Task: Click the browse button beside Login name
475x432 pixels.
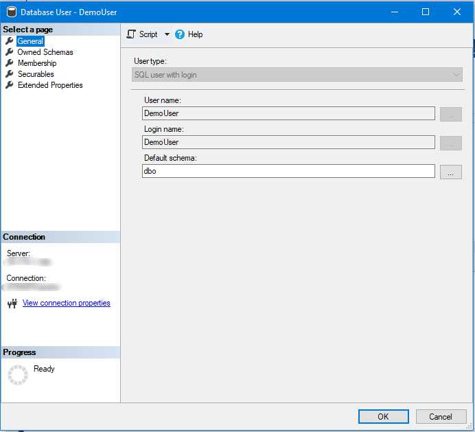Action: [451, 143]
